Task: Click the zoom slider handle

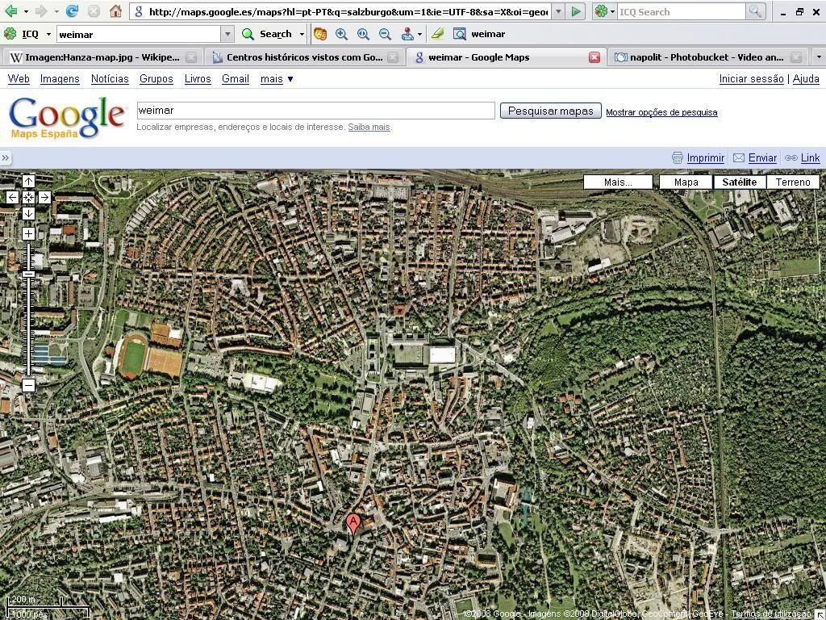Action: pos(28,274)
